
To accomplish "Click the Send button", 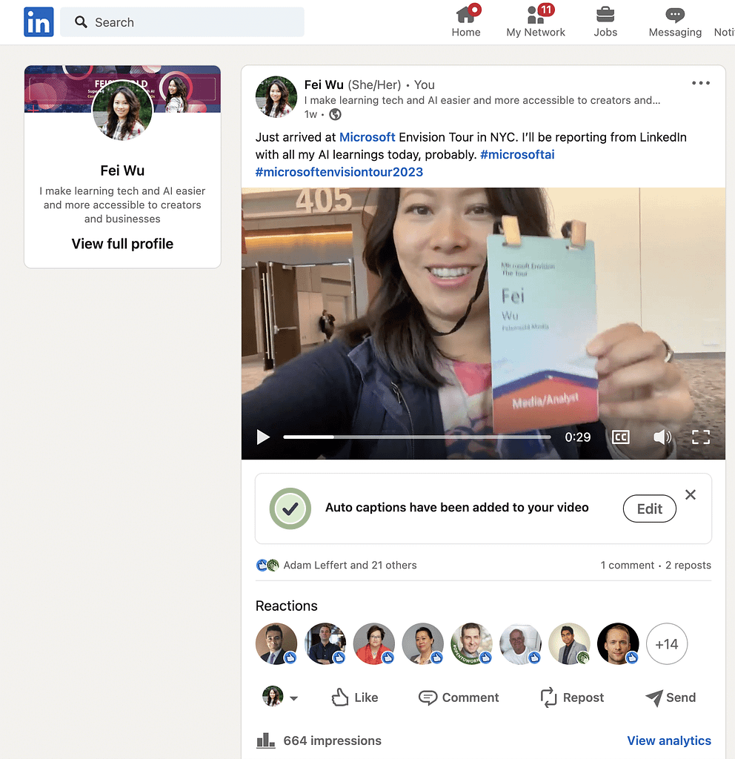I will click(671, 697).
